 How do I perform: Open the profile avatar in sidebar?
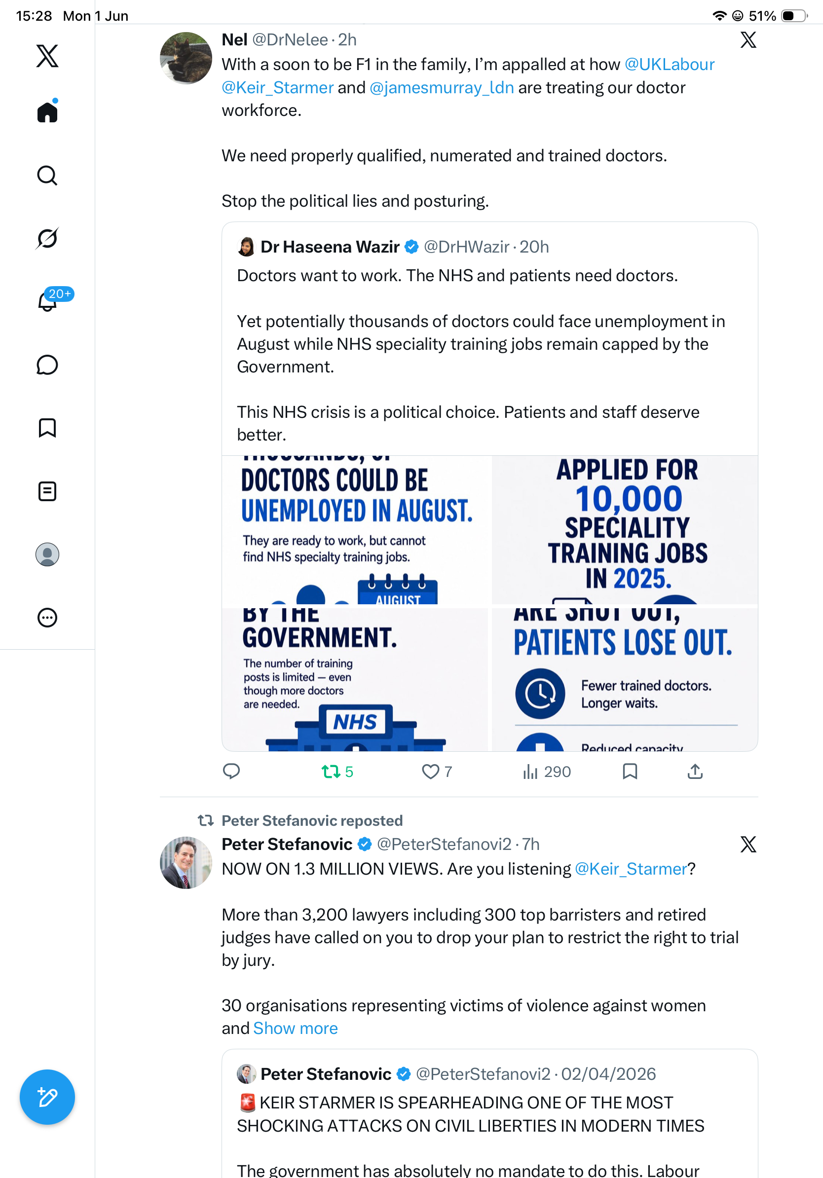pyautogui.click(x=47, y=554)
